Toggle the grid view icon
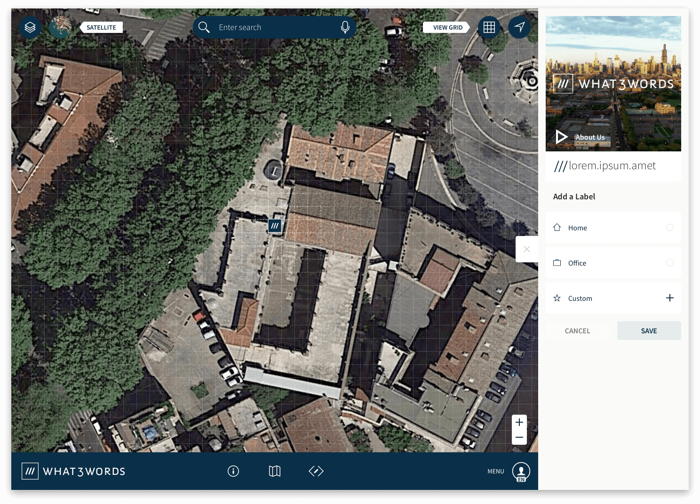The width and height of the screenshot is (700, 504). pos(489,27)
